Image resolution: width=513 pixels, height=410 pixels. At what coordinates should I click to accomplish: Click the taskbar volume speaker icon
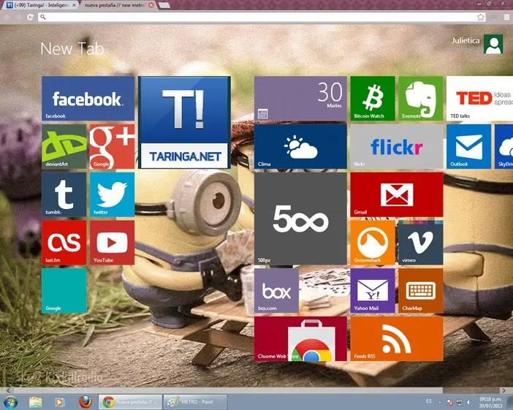[469, 402]
